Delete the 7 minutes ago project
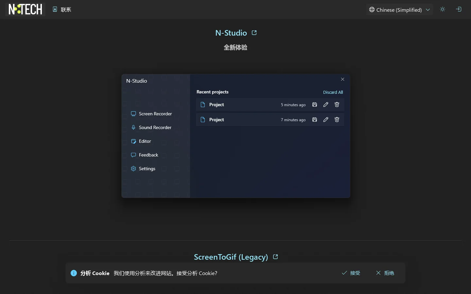 click(337, 120)
